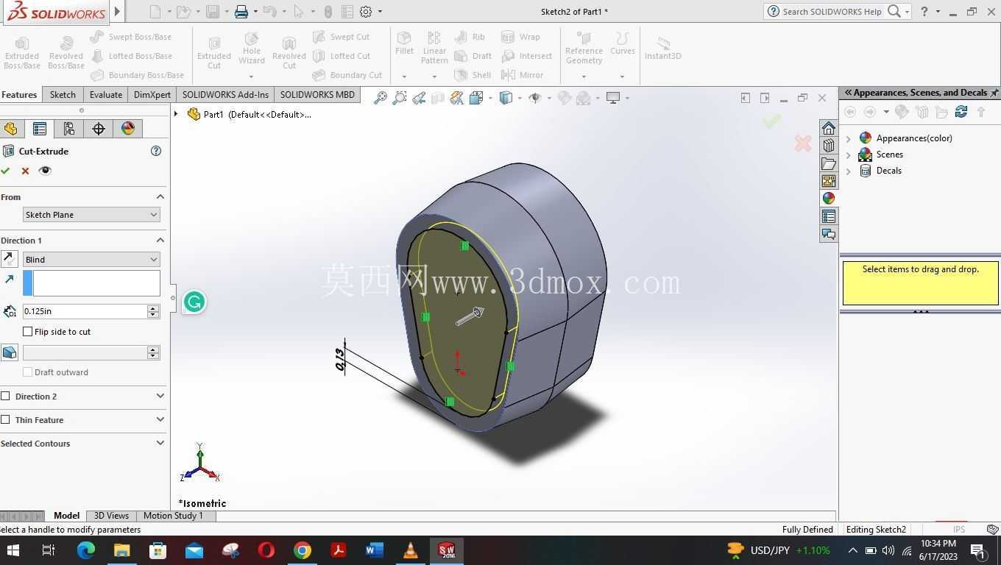
Task: Click graphics area red cancel X
Action: [803, 143]
